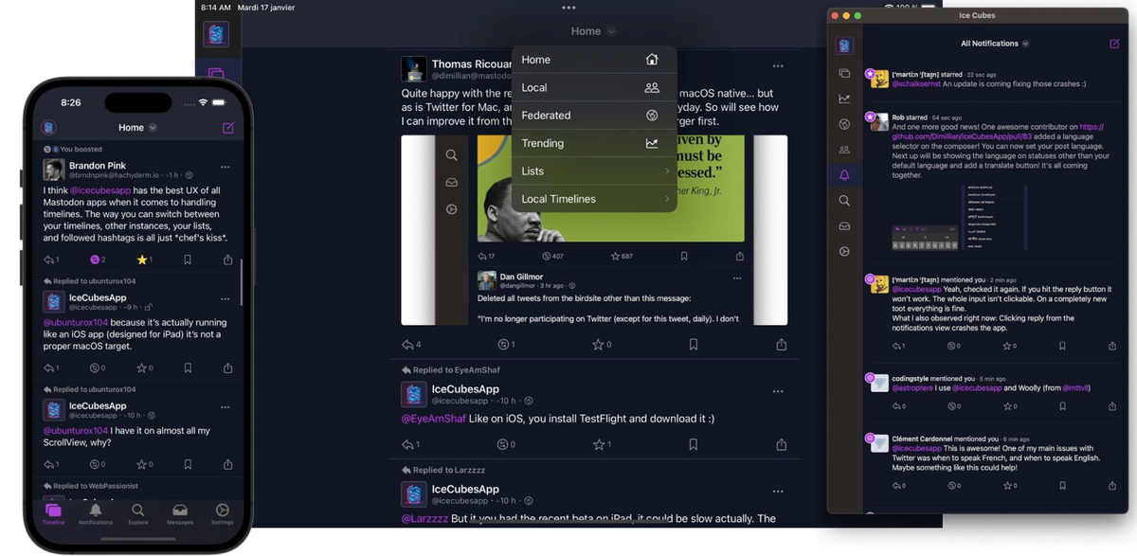The width and height of the screenshot is (1137, 556).
Task: Choose Local in iPad timeline menu
Action: pos(594,87)
